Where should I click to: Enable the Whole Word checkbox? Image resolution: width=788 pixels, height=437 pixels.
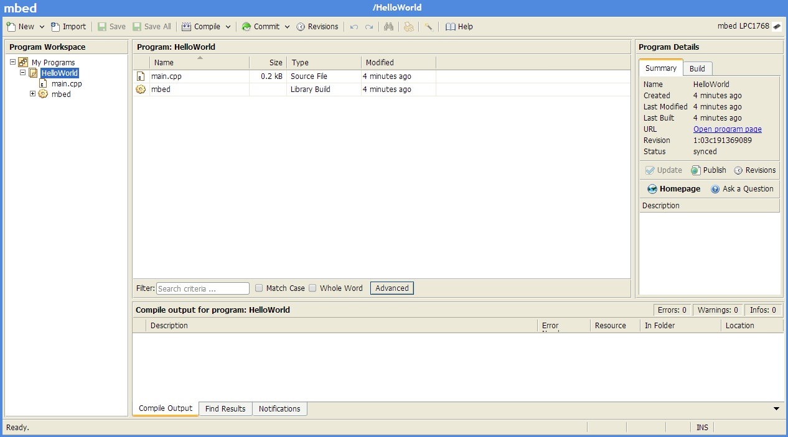point(312,288)
